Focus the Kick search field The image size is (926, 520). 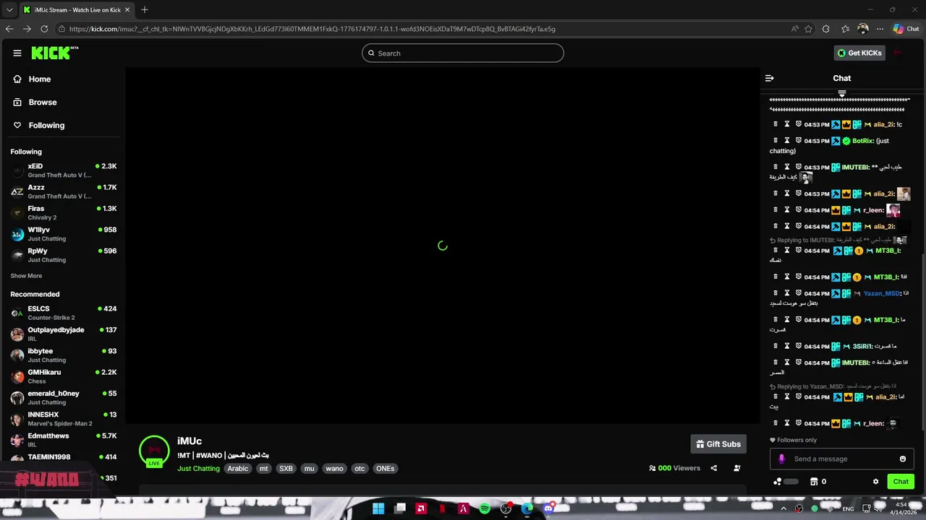coord(463,53)
